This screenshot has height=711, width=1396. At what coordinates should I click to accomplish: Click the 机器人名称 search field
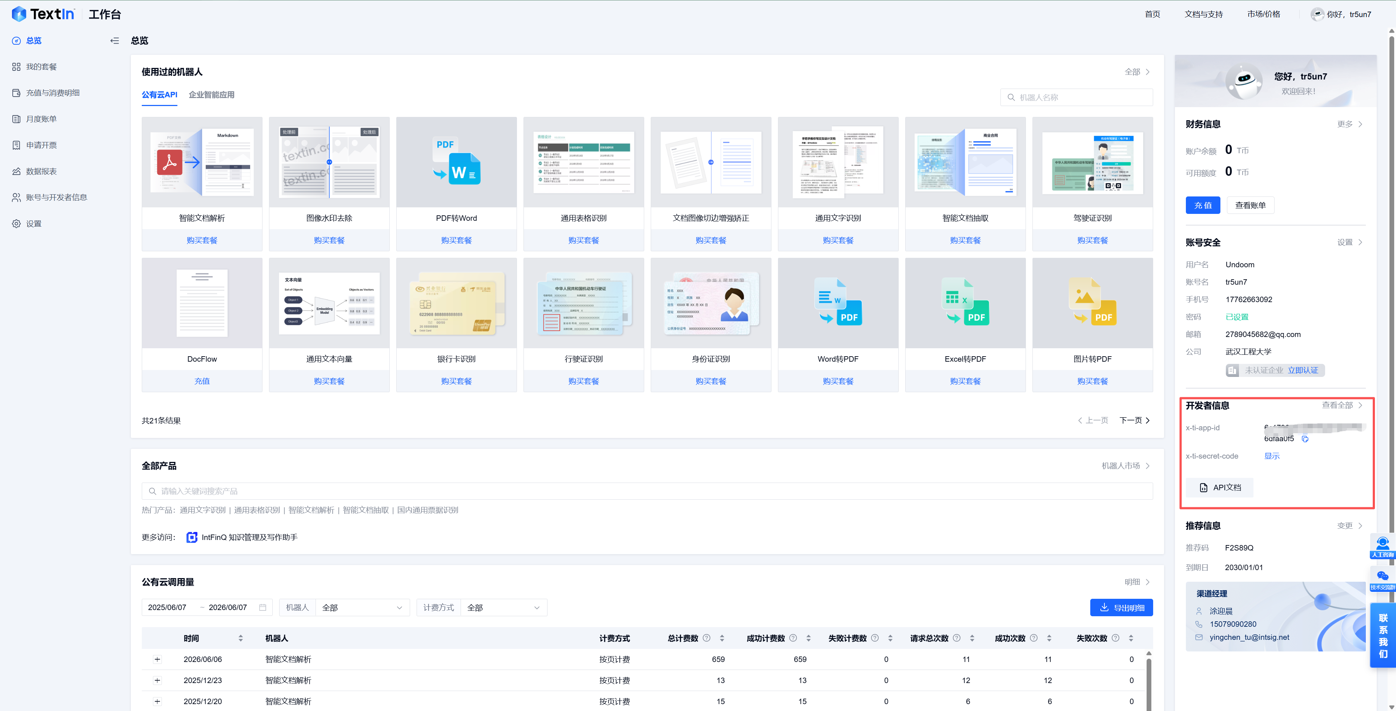(1076, 97)
